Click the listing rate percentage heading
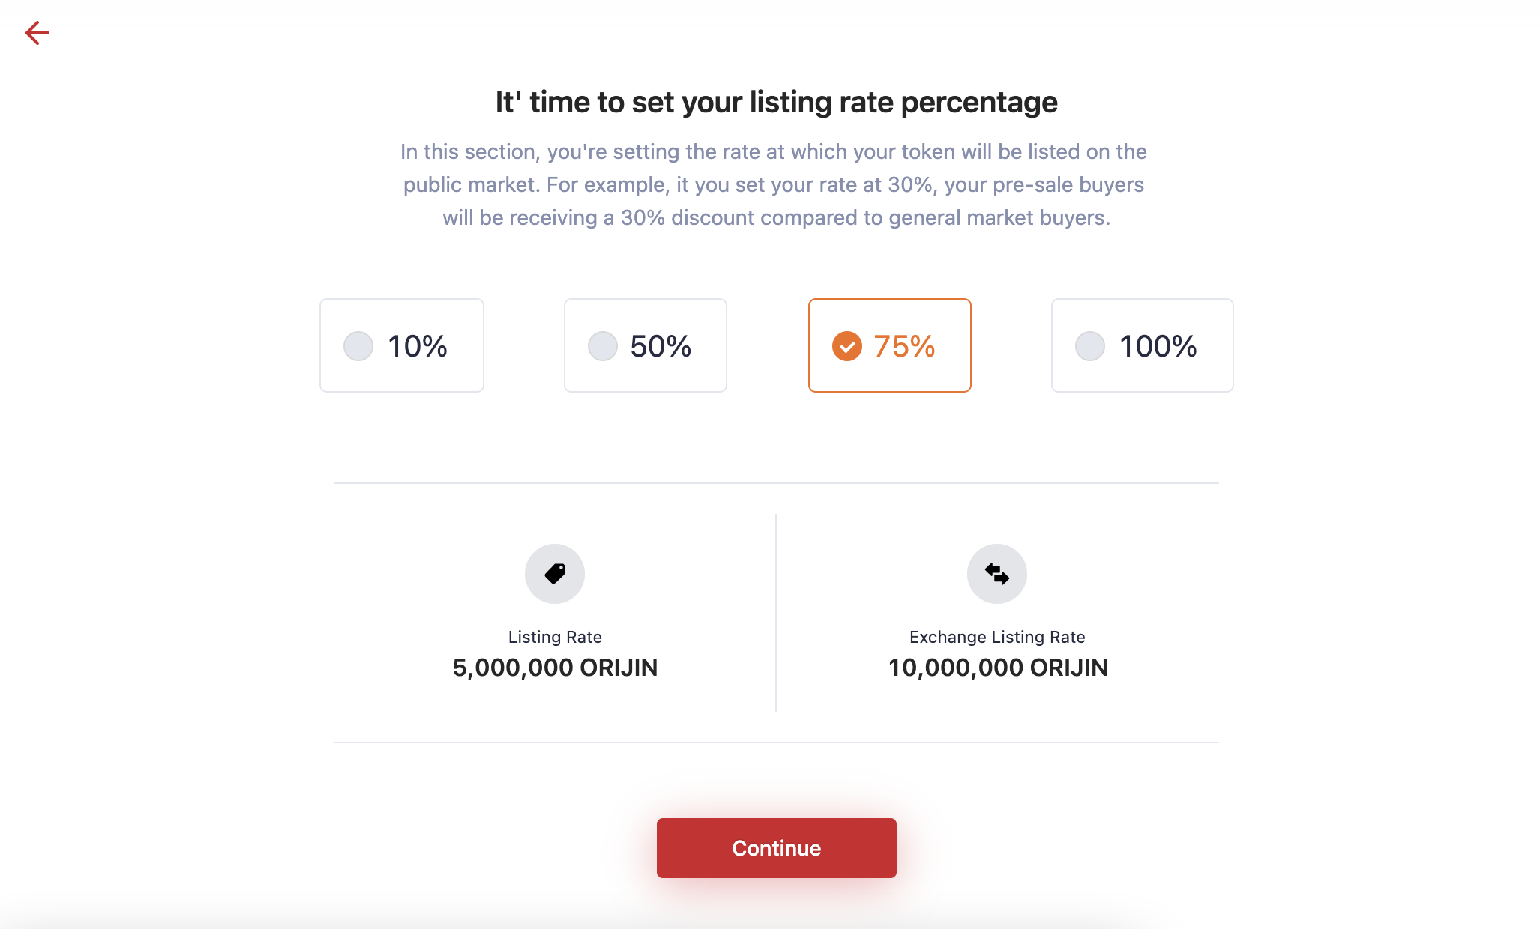The height and width of the screenshot is (929, 1540). pos(777,102)
